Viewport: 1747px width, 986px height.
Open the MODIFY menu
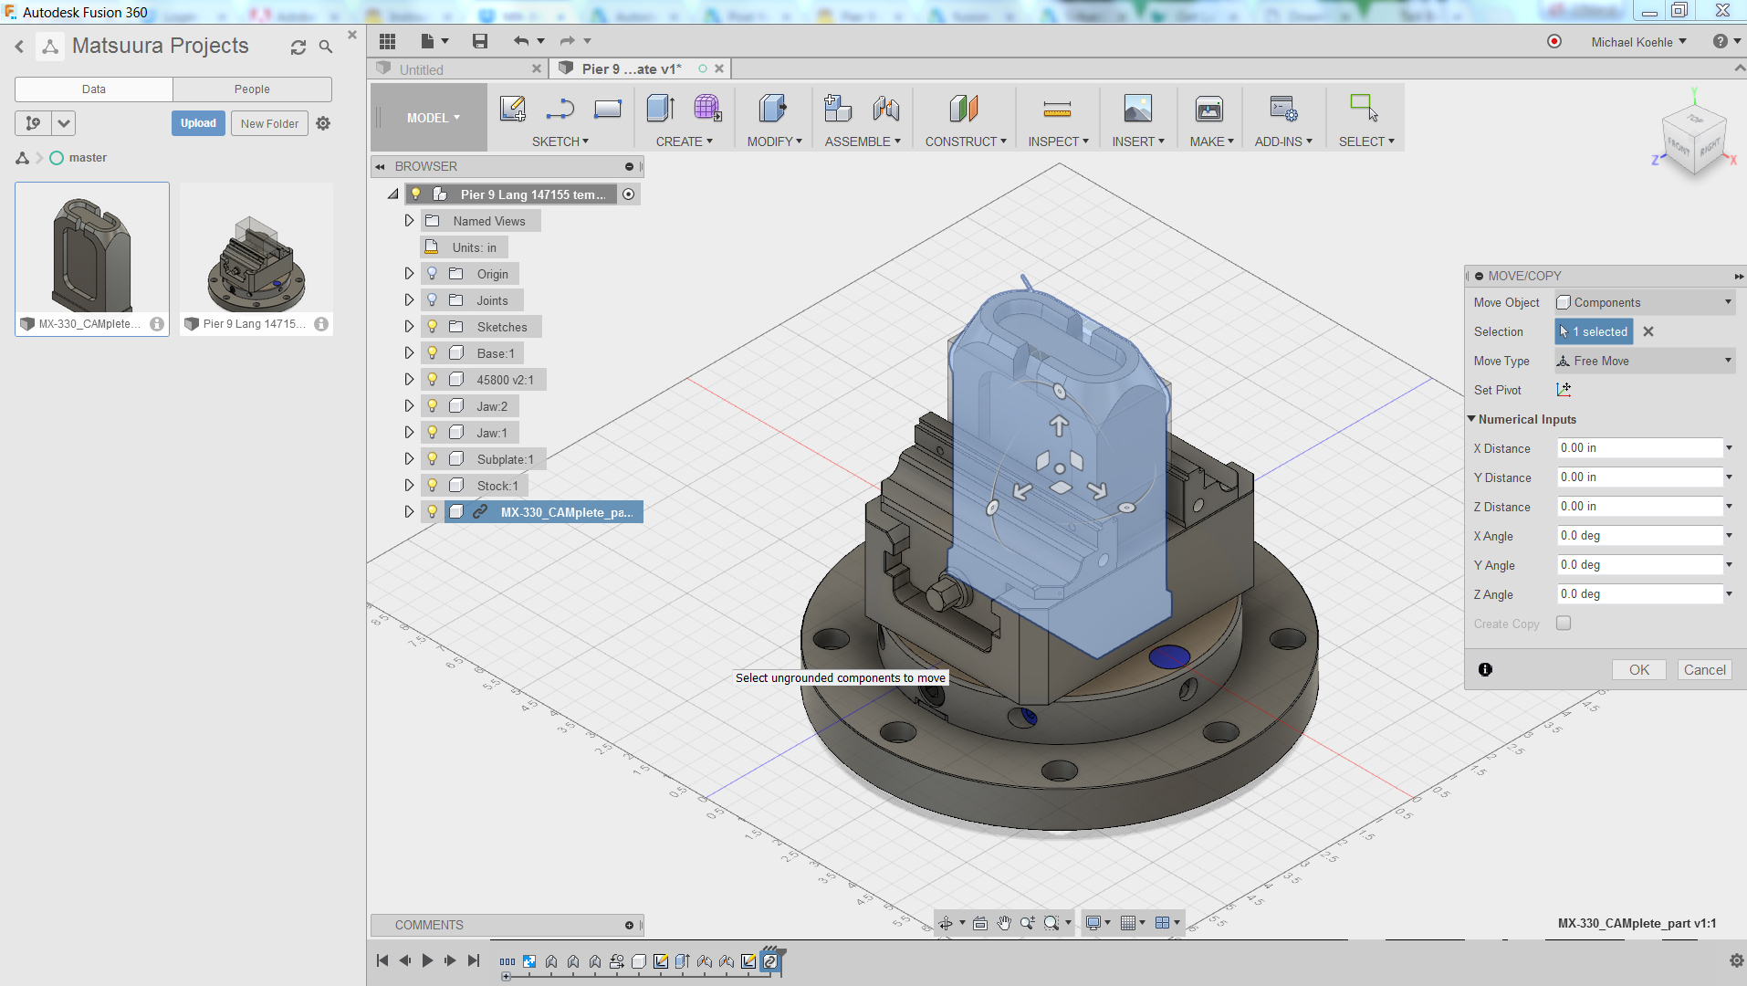774,142
